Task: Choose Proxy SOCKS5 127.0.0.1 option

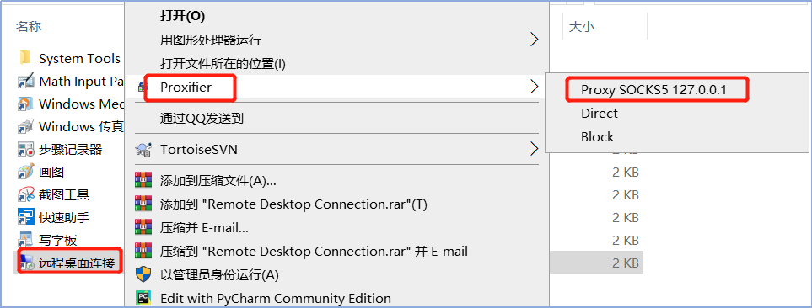Action: (x=653, y=89)
